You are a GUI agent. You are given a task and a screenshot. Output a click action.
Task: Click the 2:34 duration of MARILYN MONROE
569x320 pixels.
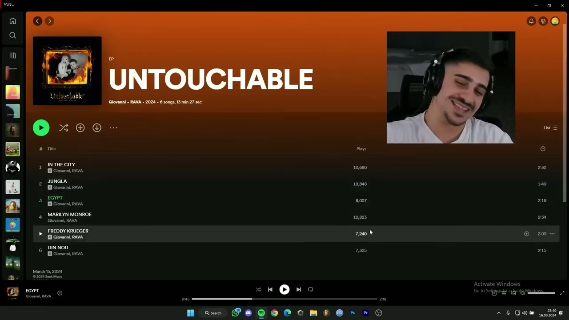pos(542,217)
